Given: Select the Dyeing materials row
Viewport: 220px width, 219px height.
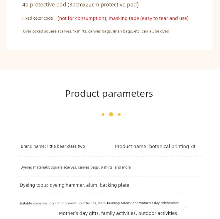Looking at the screenshot, I should point(75,167).
